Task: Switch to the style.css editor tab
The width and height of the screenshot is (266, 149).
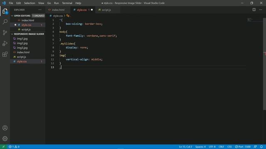Action: pyautogui.click(x=83, y=10)
